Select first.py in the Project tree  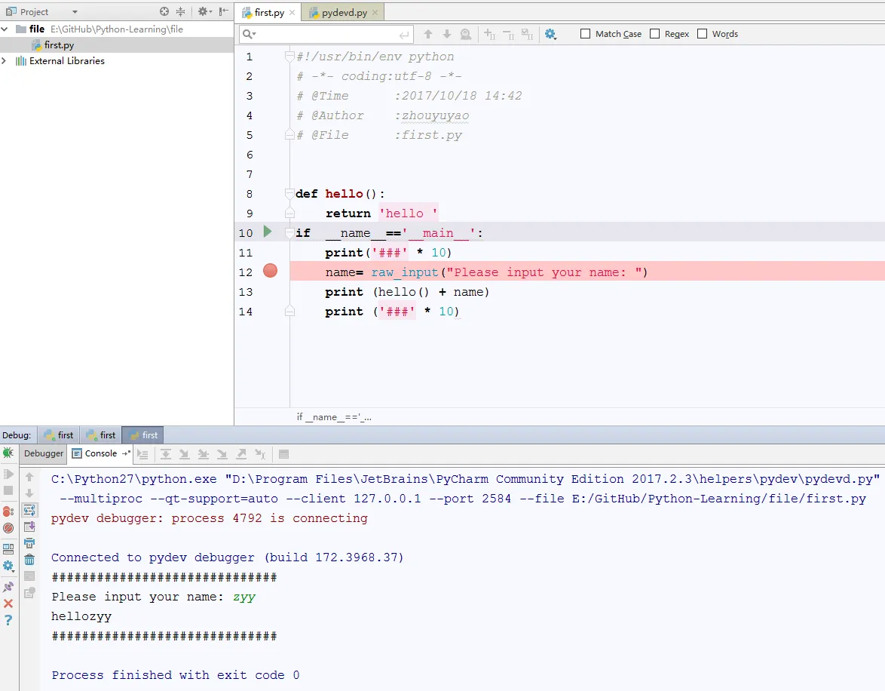coord(59,45)
